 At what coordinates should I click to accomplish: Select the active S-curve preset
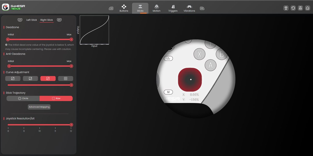(x=48, y=79)
